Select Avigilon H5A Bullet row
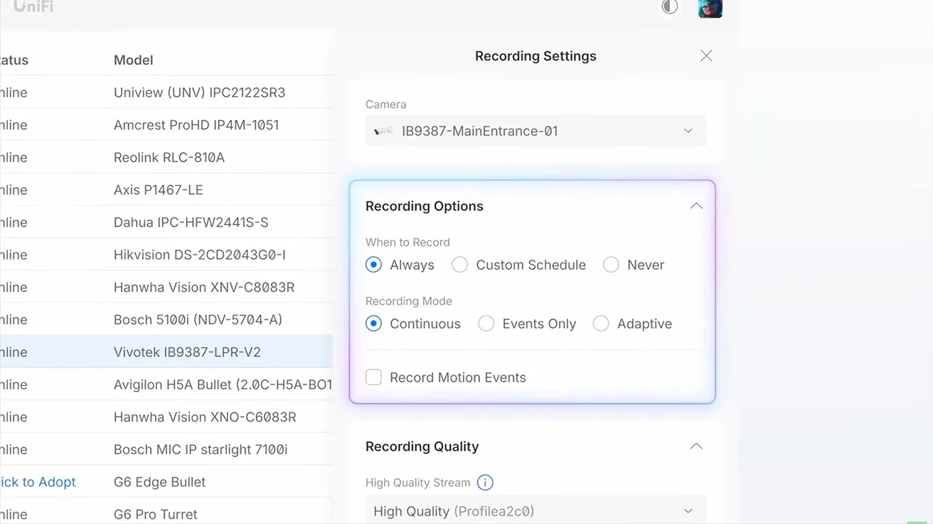 click(x=166, y=385)
